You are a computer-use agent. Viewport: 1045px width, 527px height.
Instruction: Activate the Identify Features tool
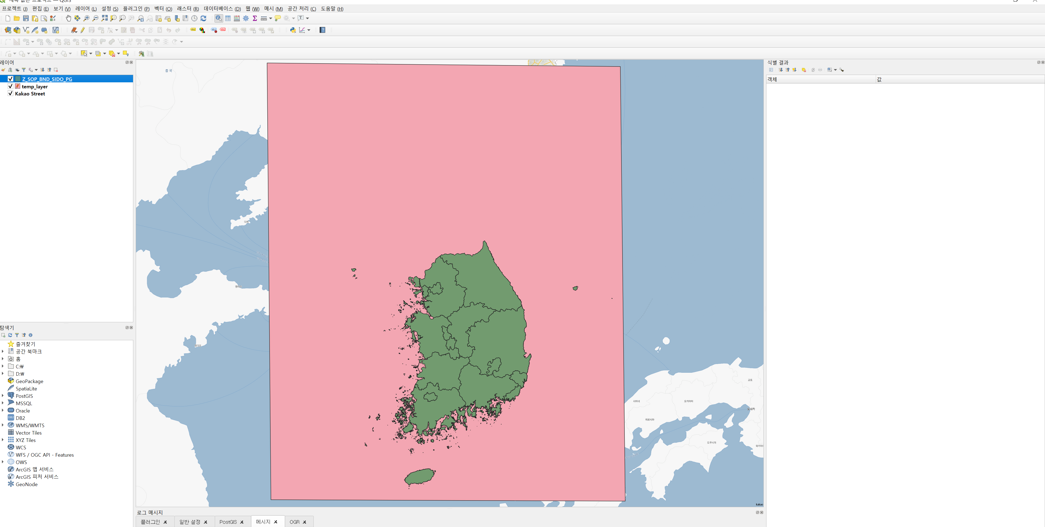[x=219, y=18]
